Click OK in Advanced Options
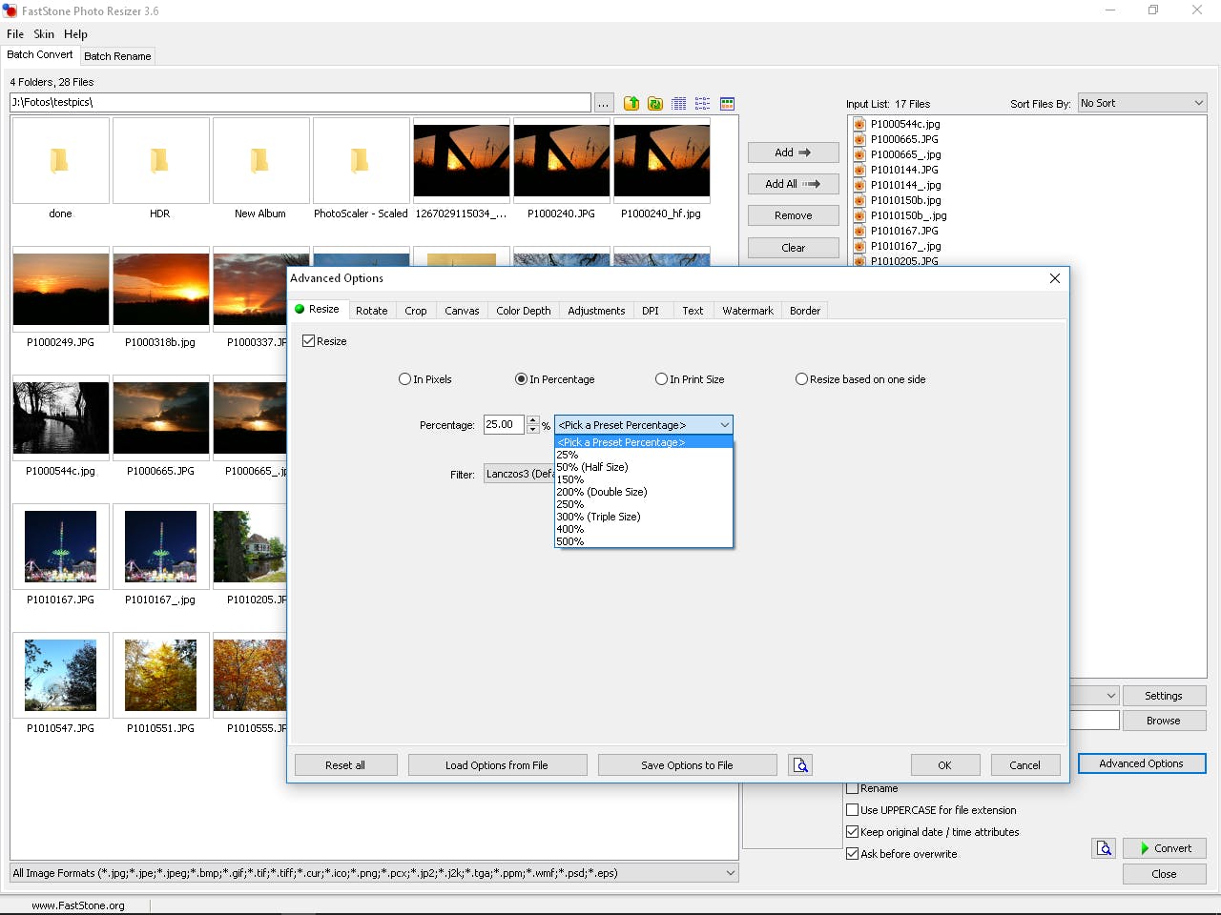Screen dimensions: 1221x915 944,765
